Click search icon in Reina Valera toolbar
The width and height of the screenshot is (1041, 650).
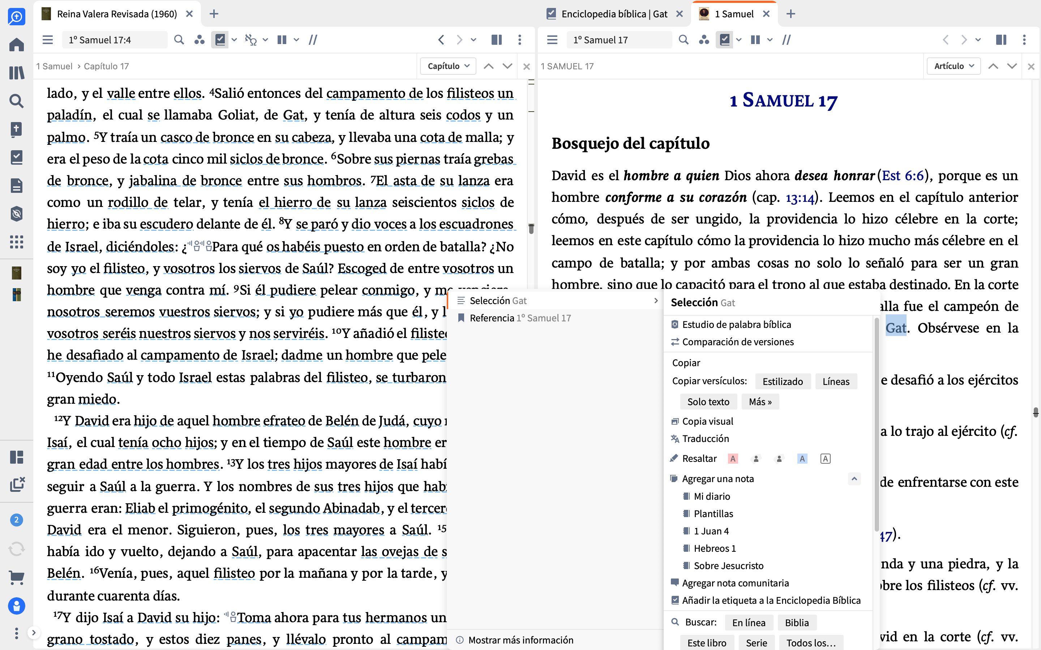[x=179, y=40]
